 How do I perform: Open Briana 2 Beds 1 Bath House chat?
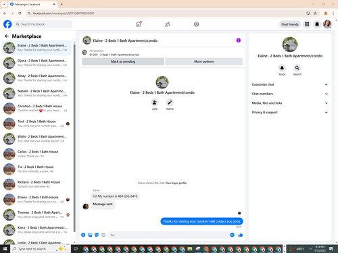pyautogui.click(x=37, y=200)
